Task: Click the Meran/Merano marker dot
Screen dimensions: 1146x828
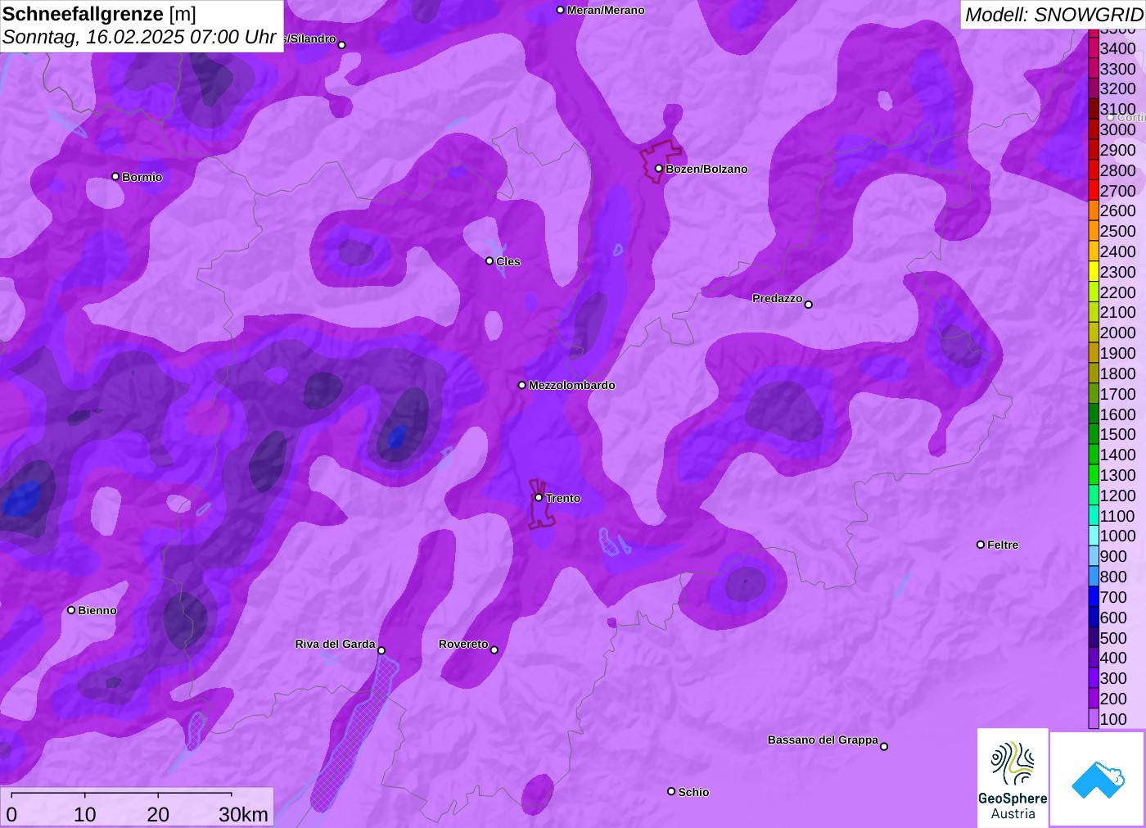Action: point(561,10)
